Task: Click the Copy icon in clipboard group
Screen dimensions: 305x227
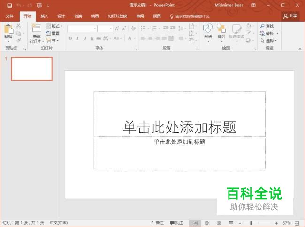Action: (x=18, y=33)
